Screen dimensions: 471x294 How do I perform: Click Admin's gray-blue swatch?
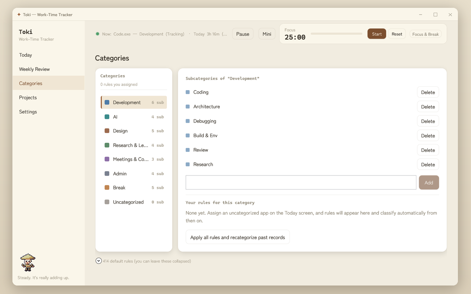(x=107, y=173)
